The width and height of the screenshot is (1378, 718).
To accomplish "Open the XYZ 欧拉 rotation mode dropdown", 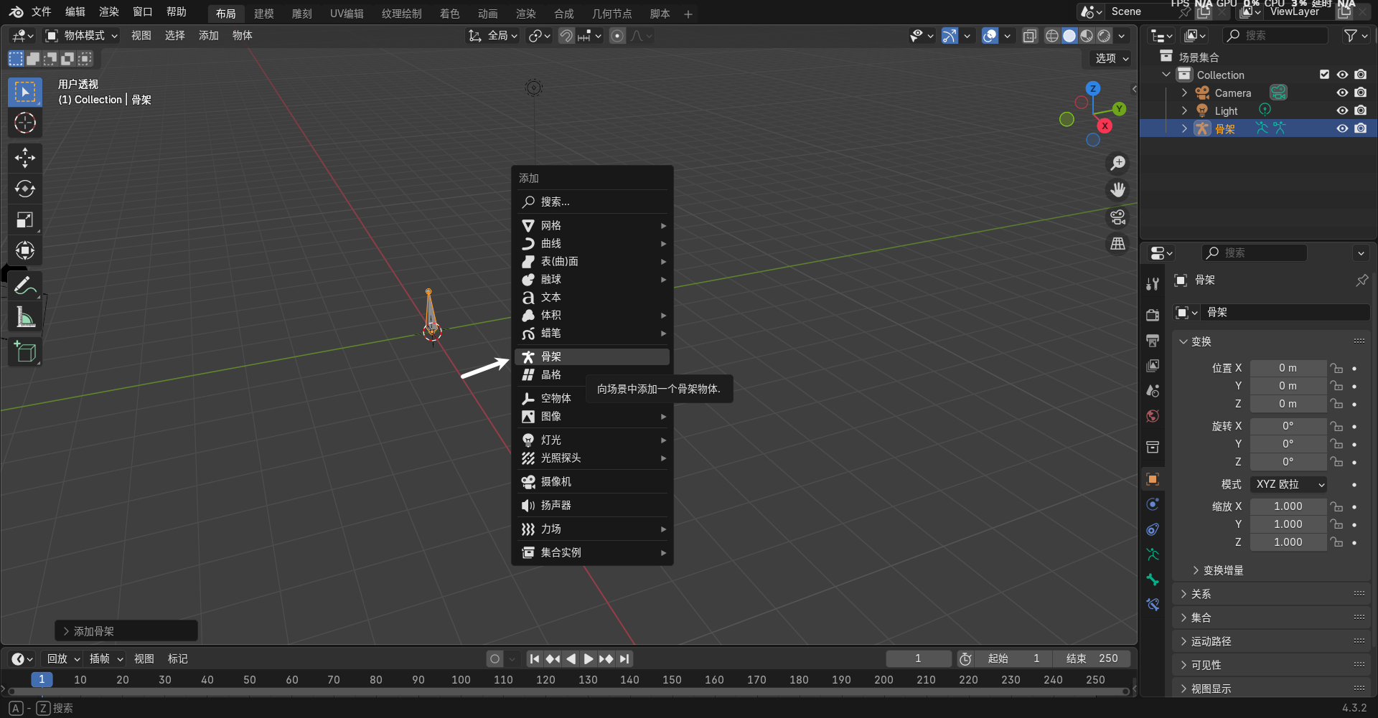I will coord(1288,484).
